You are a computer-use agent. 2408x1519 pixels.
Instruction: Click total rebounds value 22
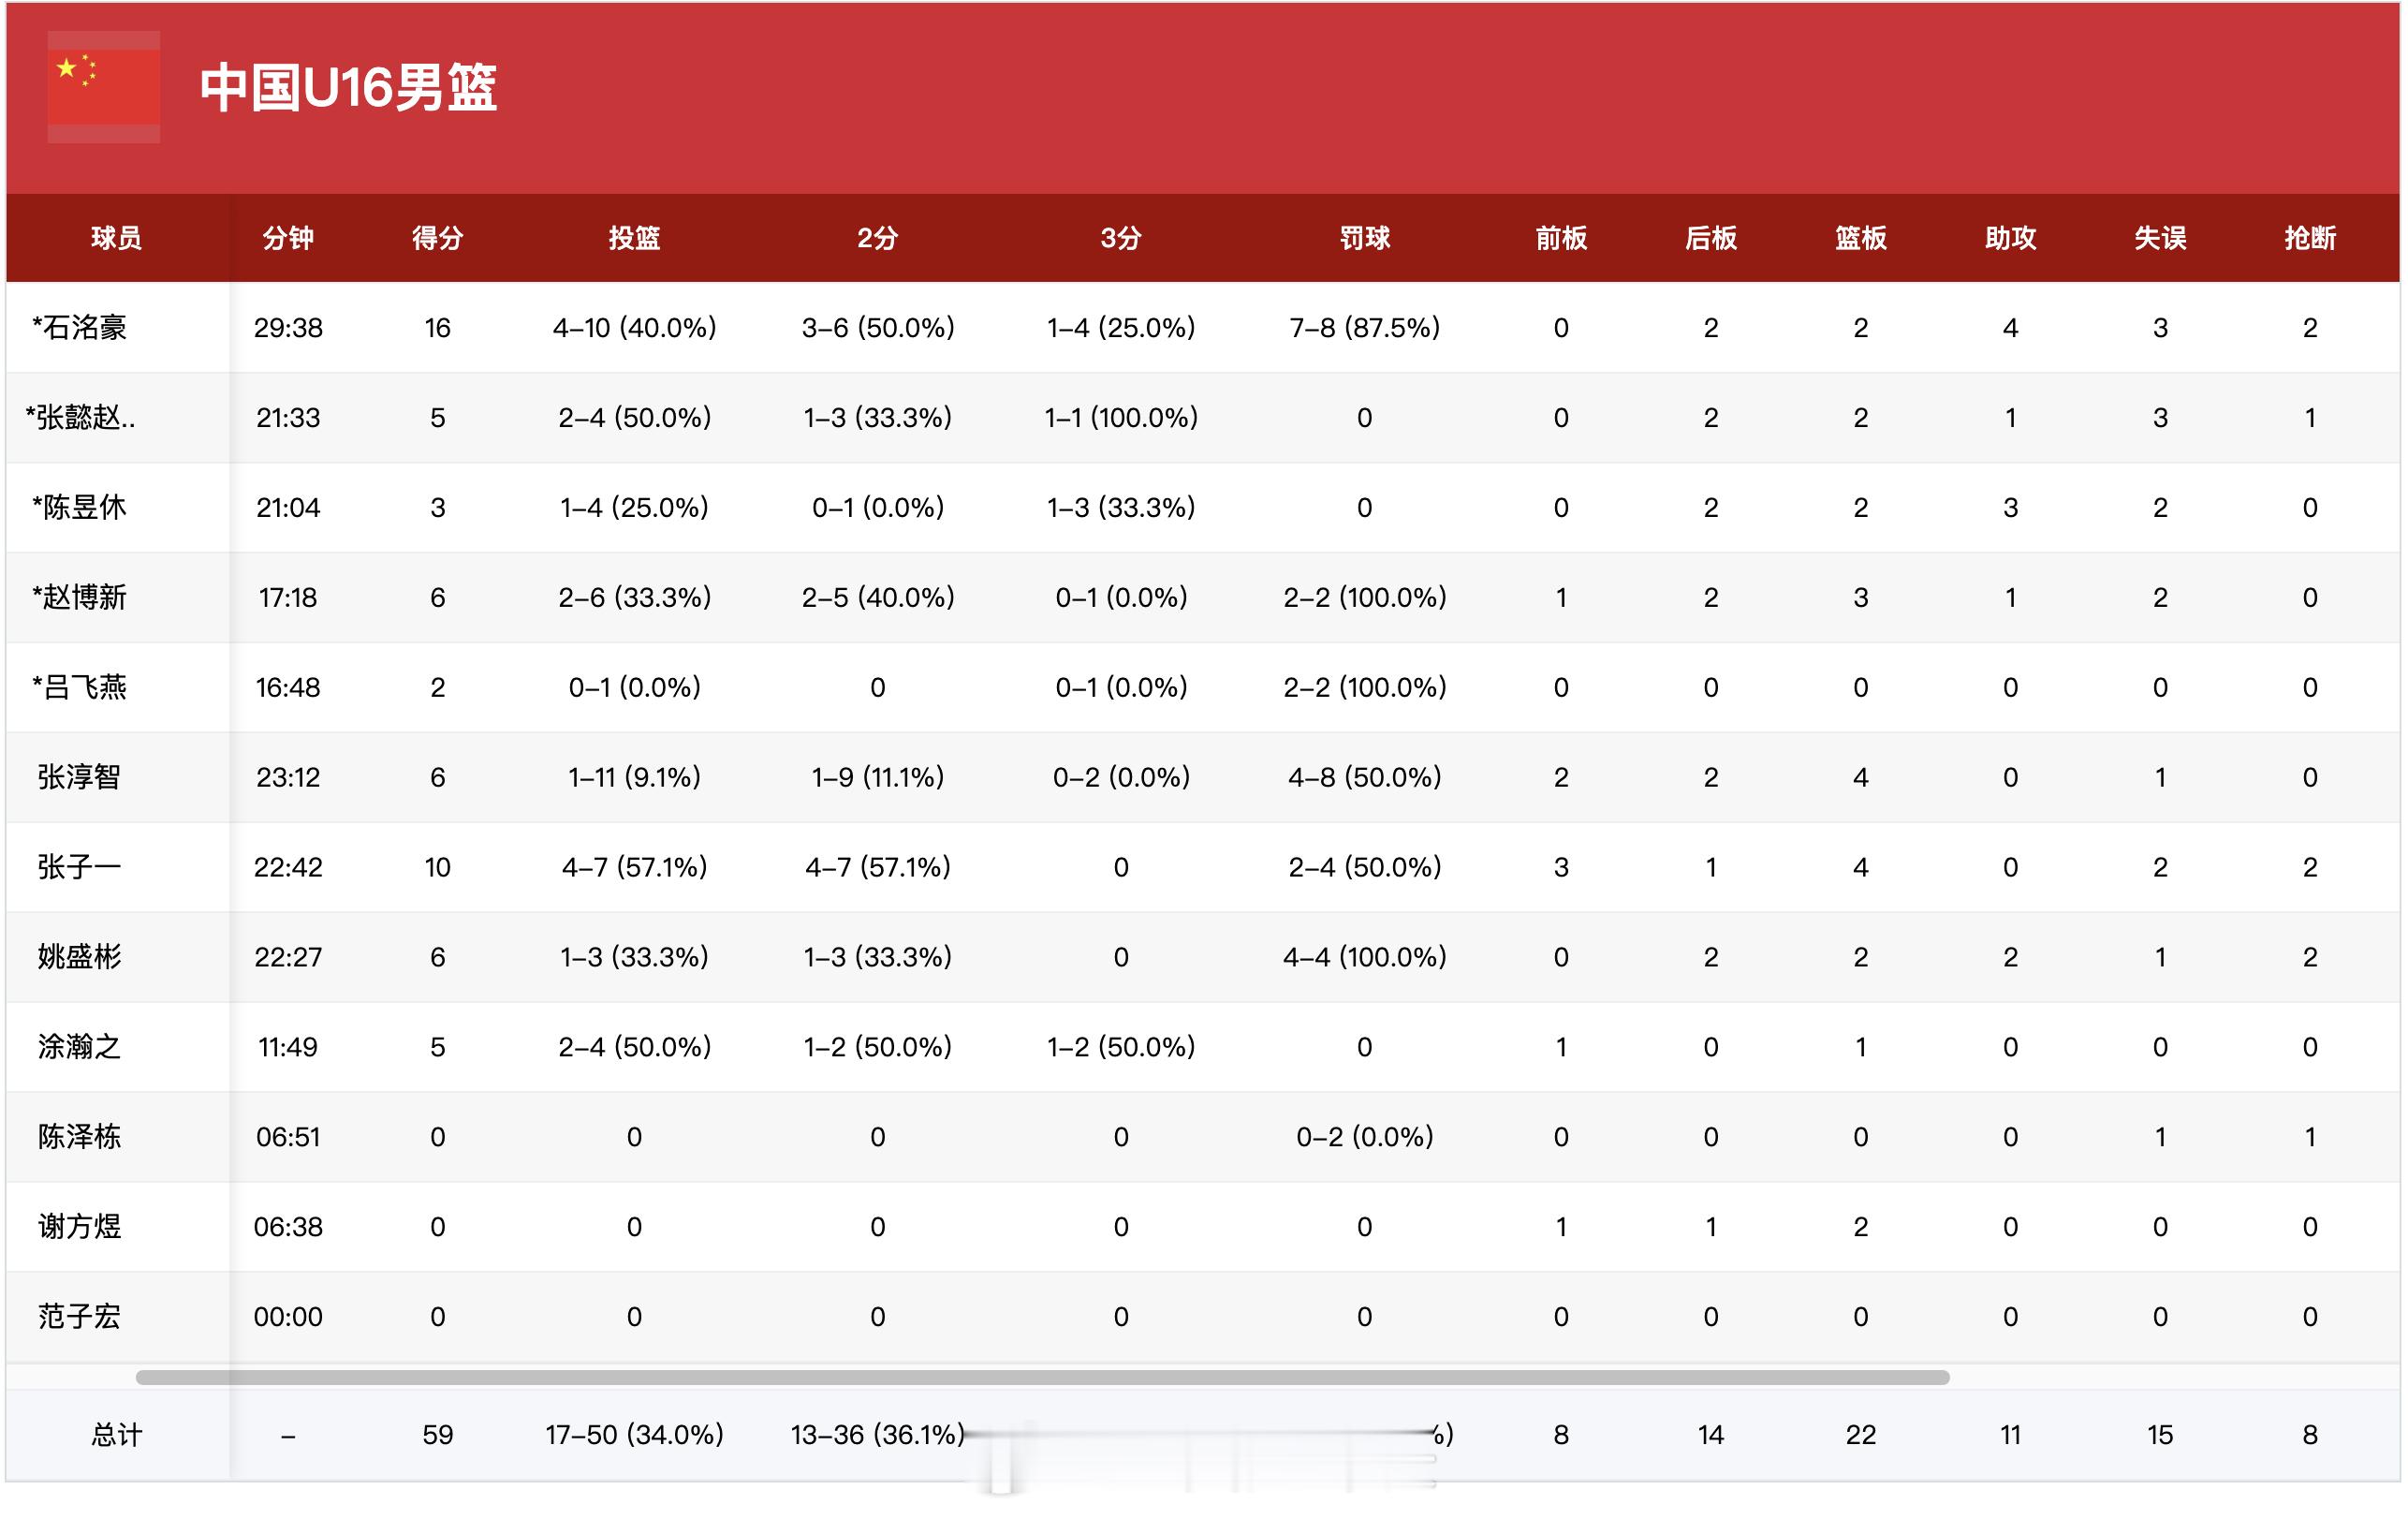(1861, 1435)
